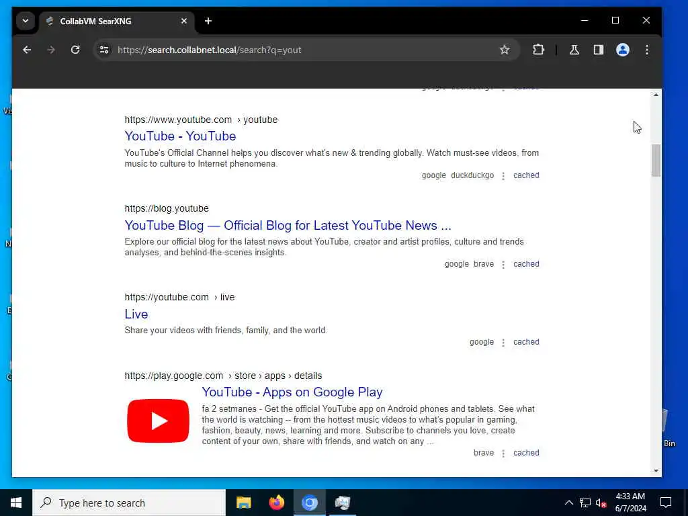The image size is (688, 516).
Task: Open the muted volume tray icon
Action: (601, 503)
